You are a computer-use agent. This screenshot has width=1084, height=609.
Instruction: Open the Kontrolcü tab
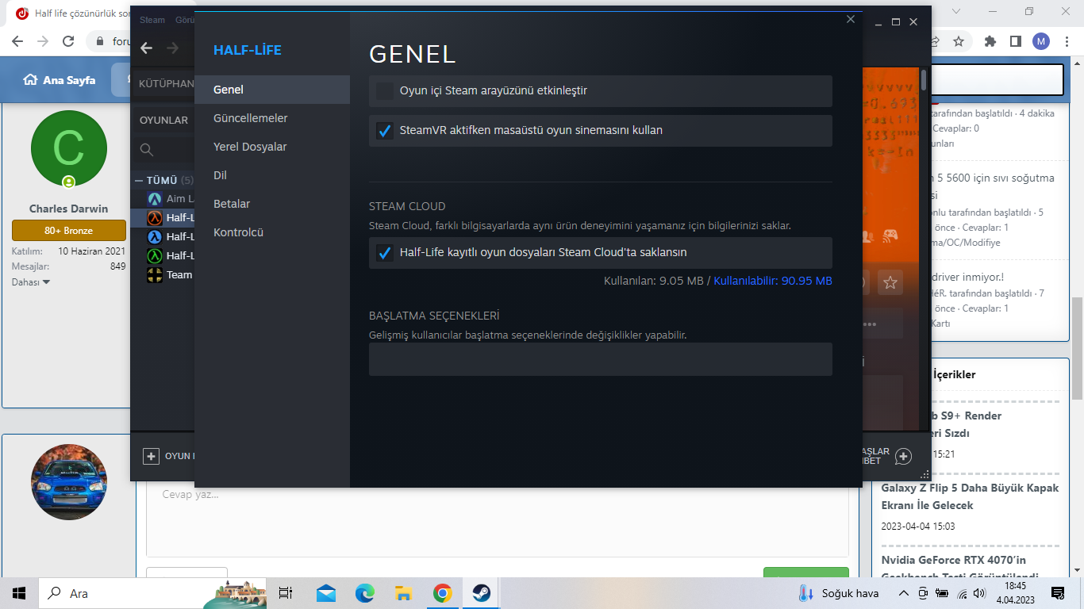(272, 232)
